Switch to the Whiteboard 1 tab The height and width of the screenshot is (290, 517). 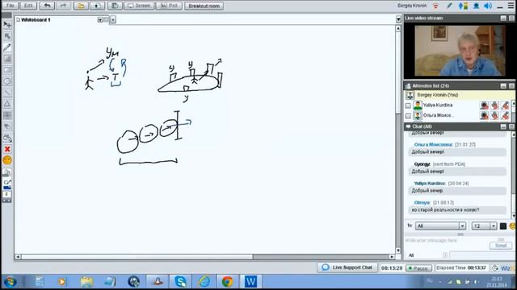pyautogui.click(x=36, y=20)
